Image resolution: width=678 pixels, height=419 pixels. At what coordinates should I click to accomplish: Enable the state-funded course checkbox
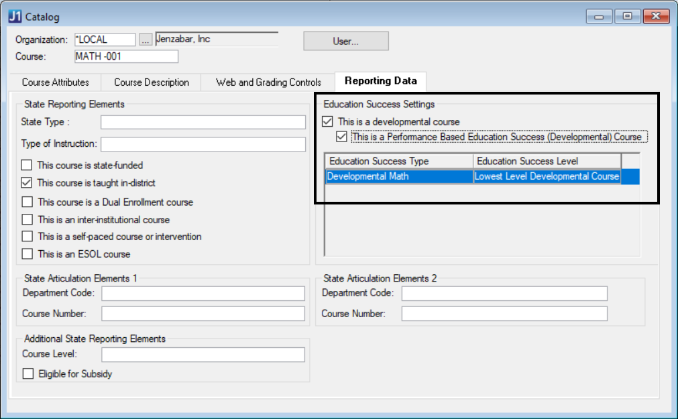tap(27, 165)
